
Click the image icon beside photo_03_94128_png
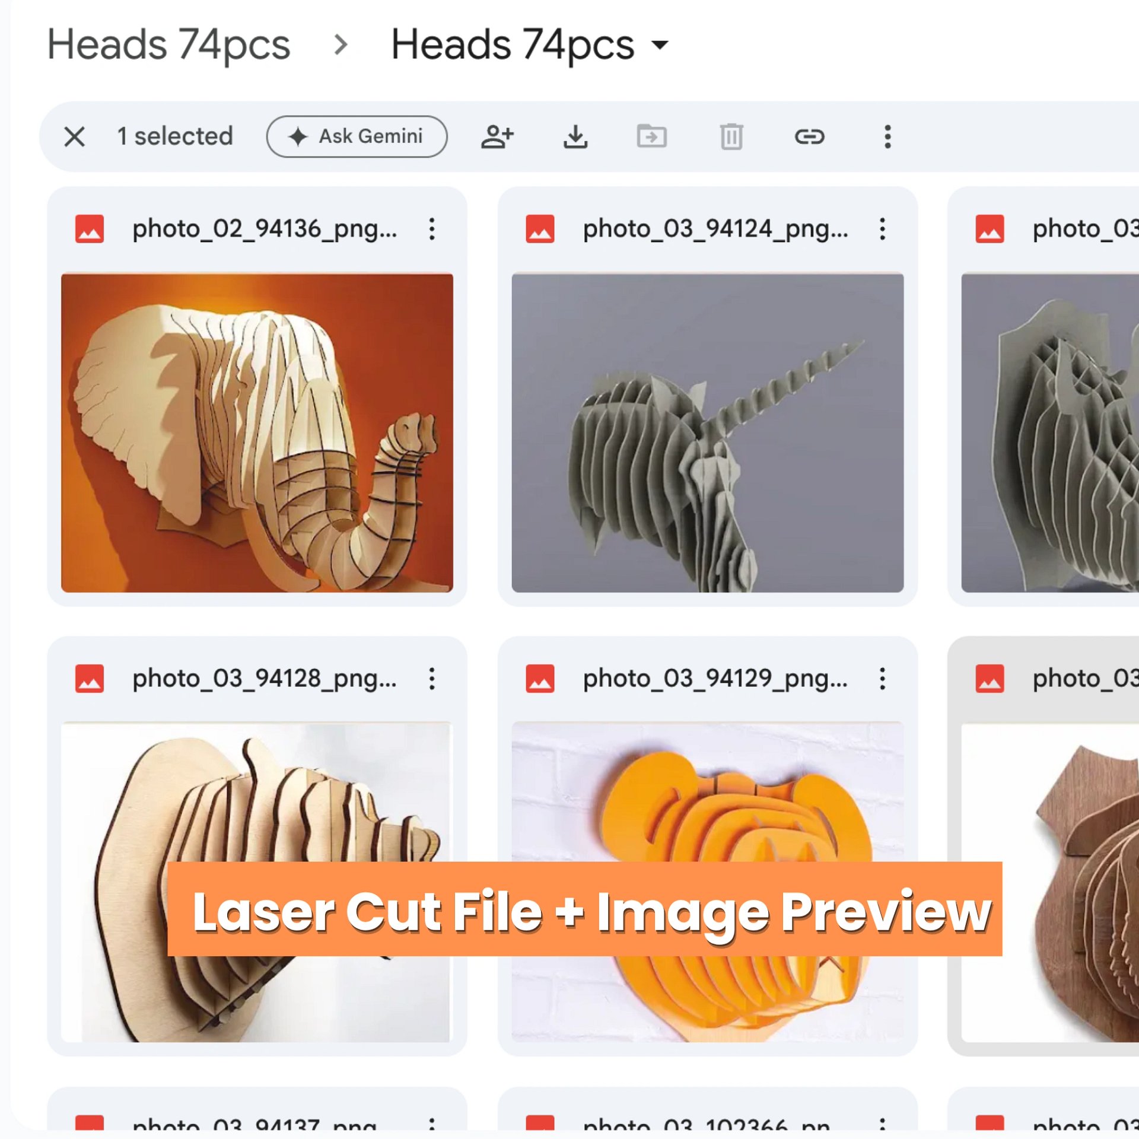(x=90, y=679)
